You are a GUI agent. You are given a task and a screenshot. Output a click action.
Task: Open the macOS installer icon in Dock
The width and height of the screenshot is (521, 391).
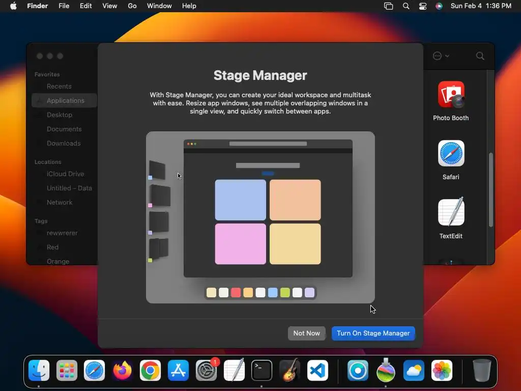pos(386,370)
